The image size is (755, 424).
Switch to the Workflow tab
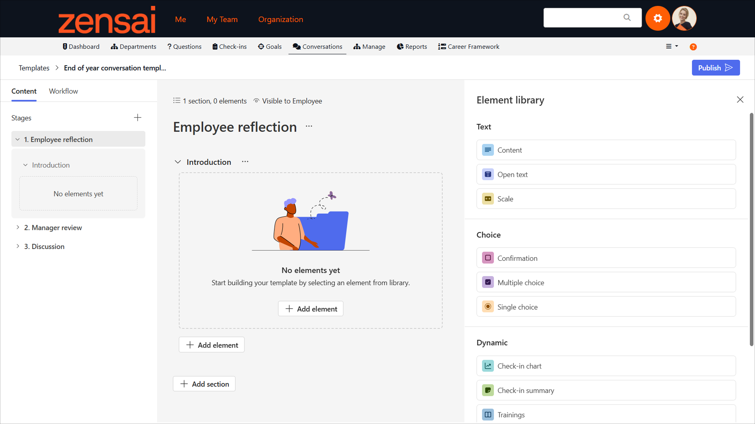click(x=63, y=91)
